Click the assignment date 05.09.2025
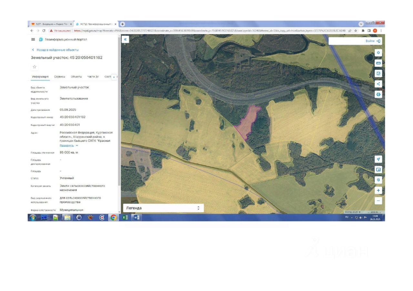This screenshot has width=413, height=291. [x=68, y=110]
